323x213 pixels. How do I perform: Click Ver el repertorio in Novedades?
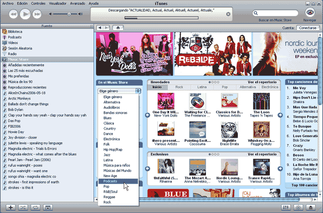(262, 82)
